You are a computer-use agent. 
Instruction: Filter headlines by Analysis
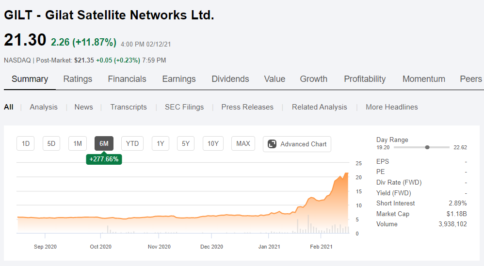(x=44, y=107)
